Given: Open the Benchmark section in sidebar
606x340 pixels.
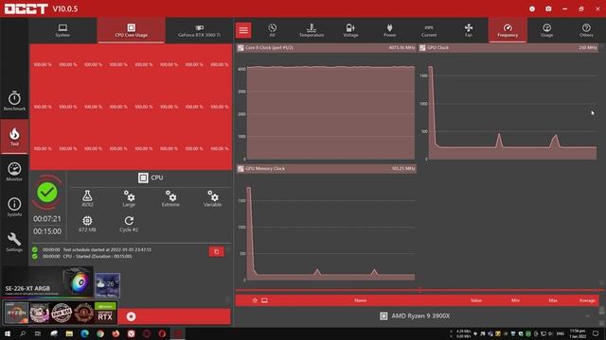Looking at the screenshot, I should (x=14, y=101).
